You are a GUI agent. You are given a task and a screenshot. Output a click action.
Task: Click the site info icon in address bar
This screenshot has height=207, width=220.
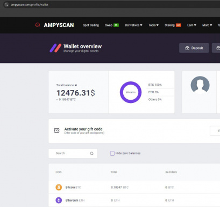click(6, 5)
